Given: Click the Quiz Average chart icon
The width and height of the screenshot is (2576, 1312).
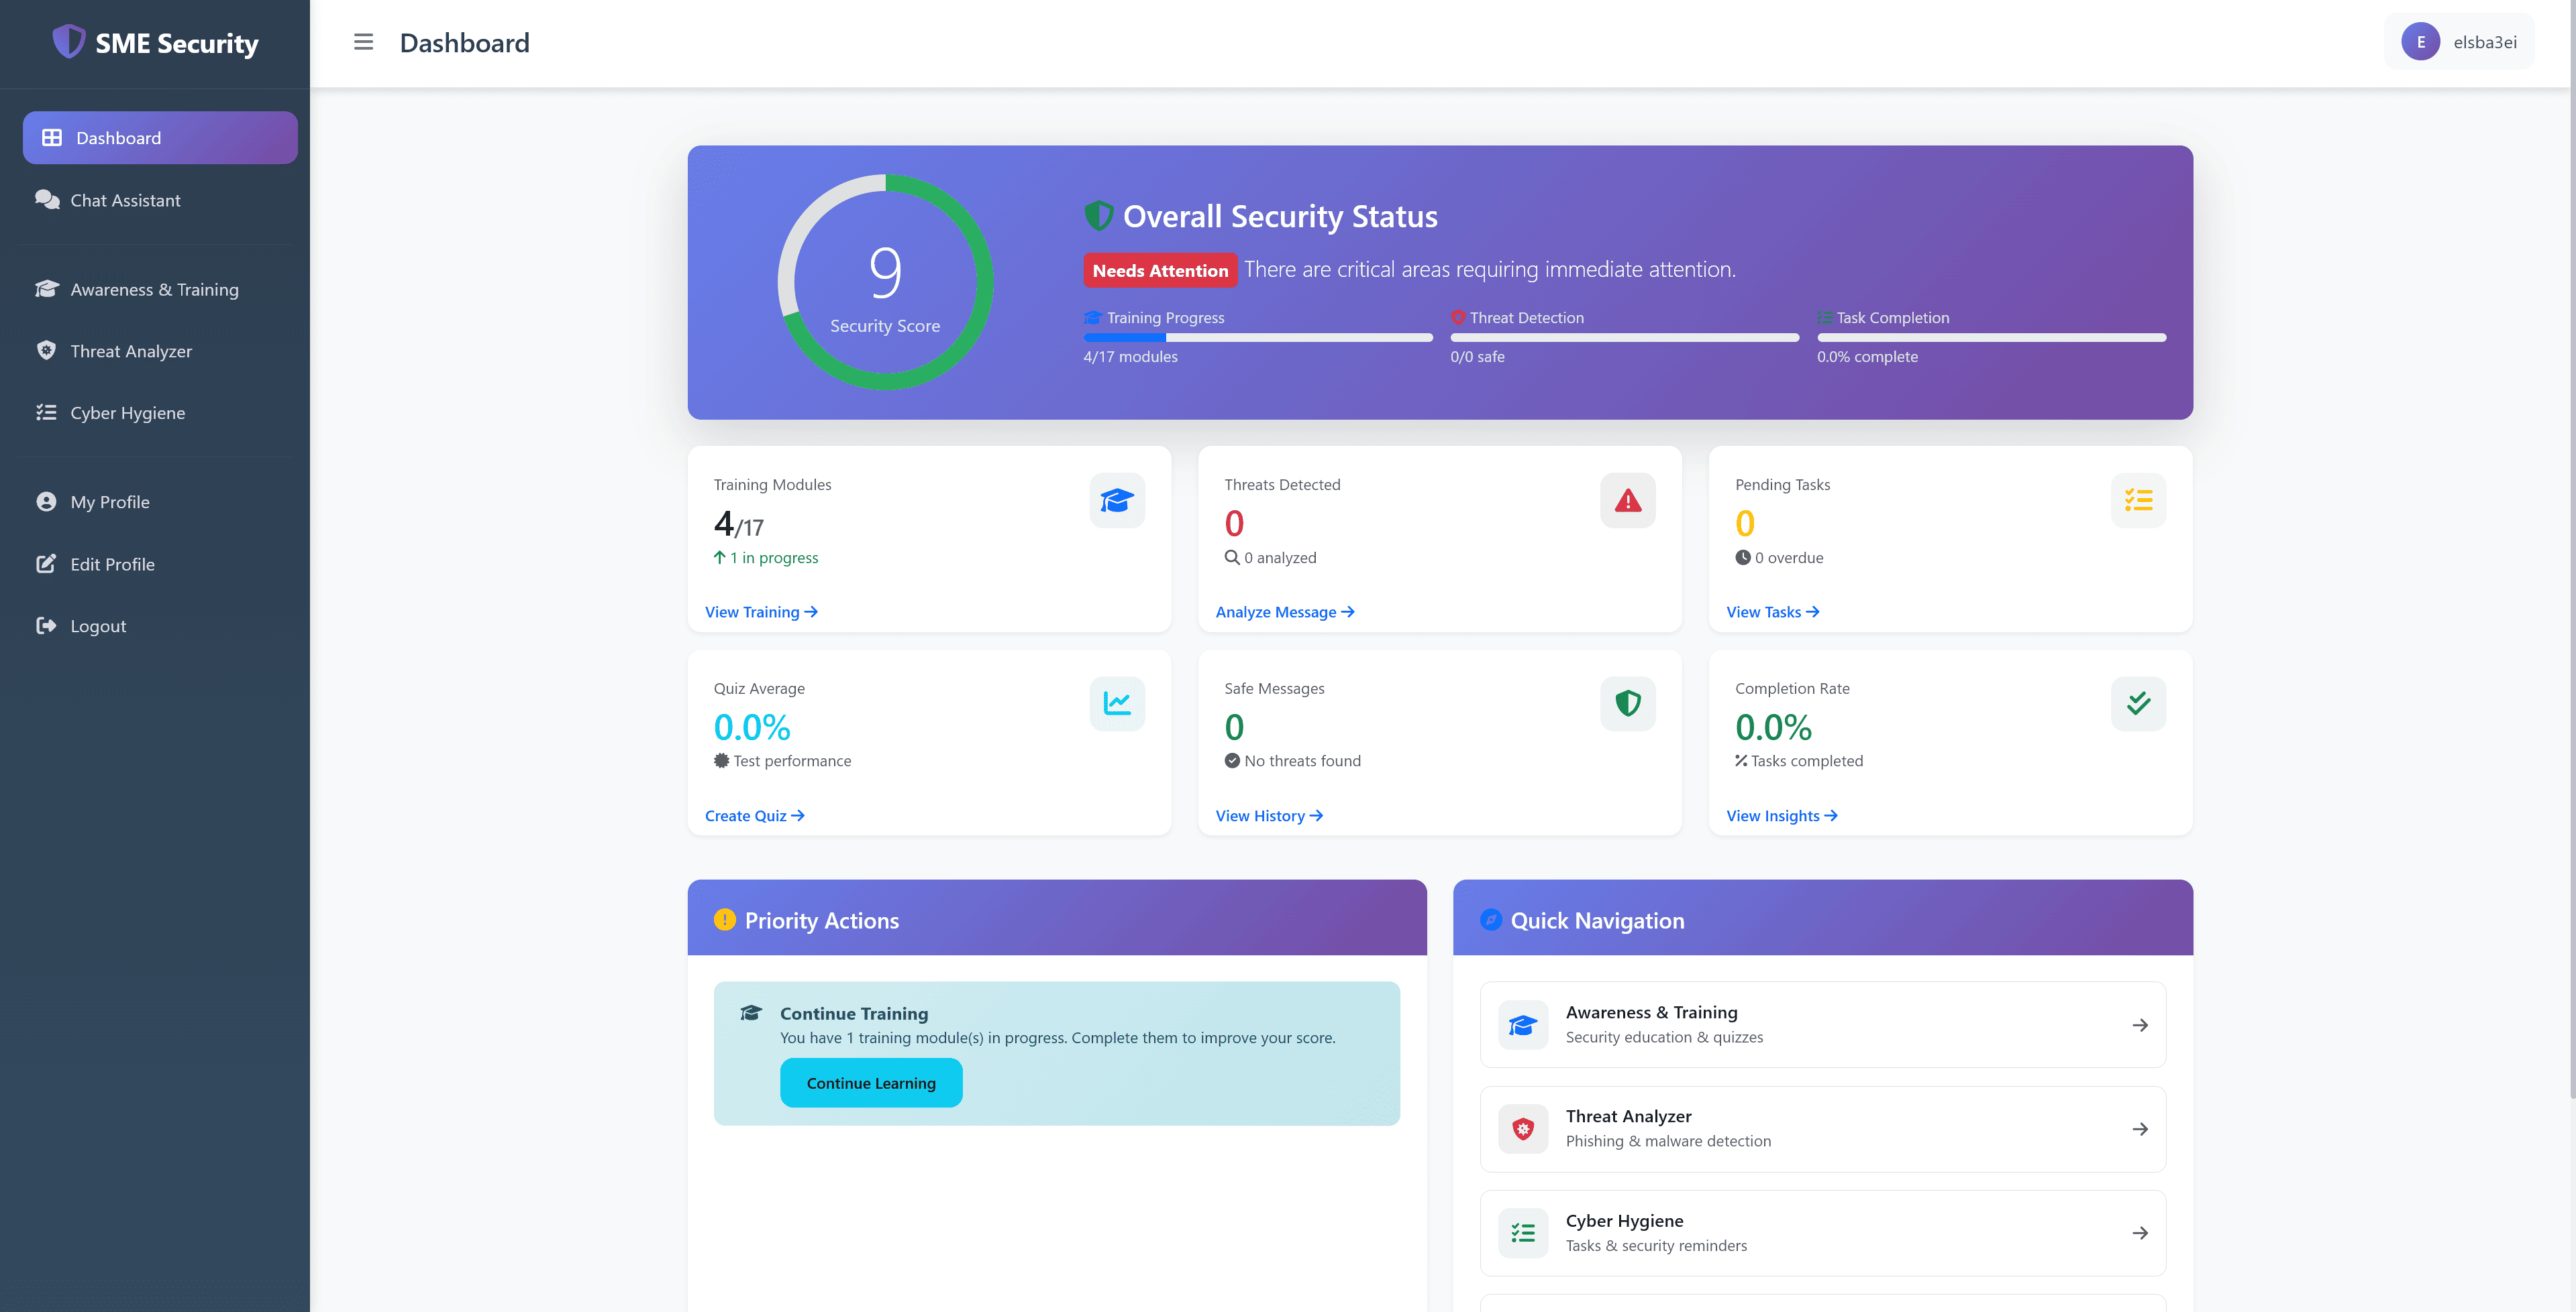Looking at the screenshot, I should click(1117, 703).
